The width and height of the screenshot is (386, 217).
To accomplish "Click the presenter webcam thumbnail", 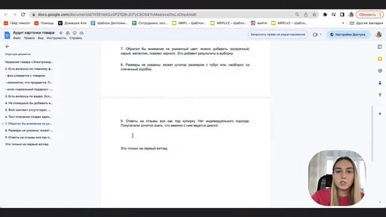I will (x=337, y=178).
